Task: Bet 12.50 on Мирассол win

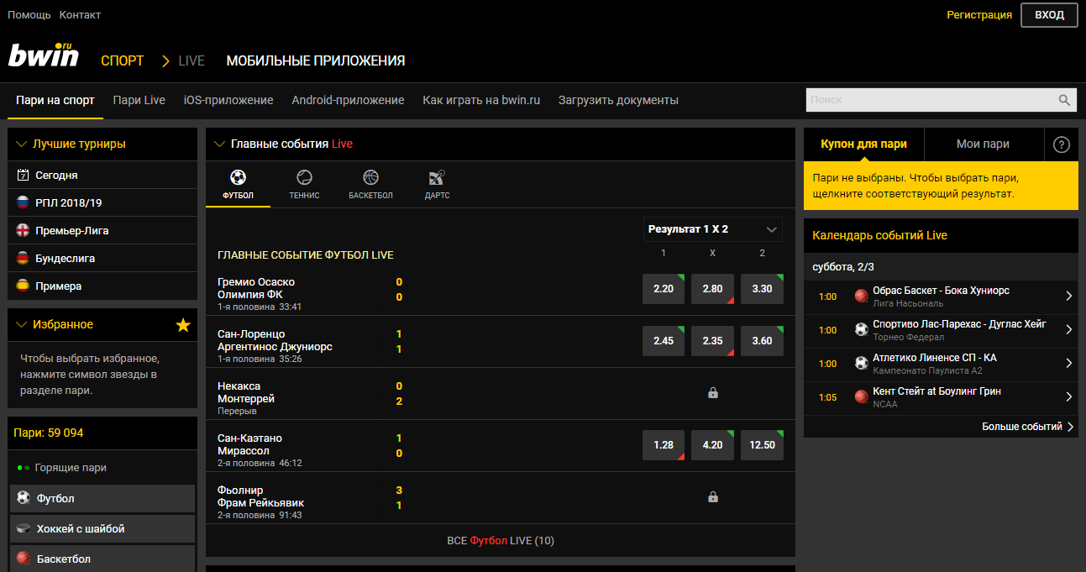Action: pos(762,445)
